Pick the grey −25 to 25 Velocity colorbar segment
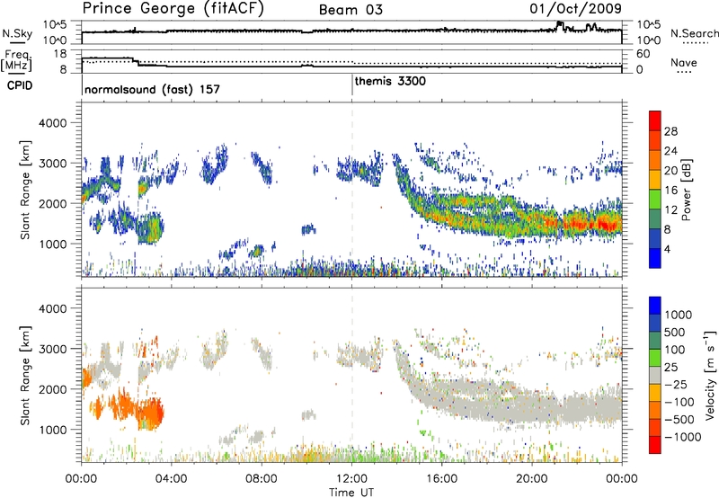Screen dimensions: 719x498 [655, 375]
